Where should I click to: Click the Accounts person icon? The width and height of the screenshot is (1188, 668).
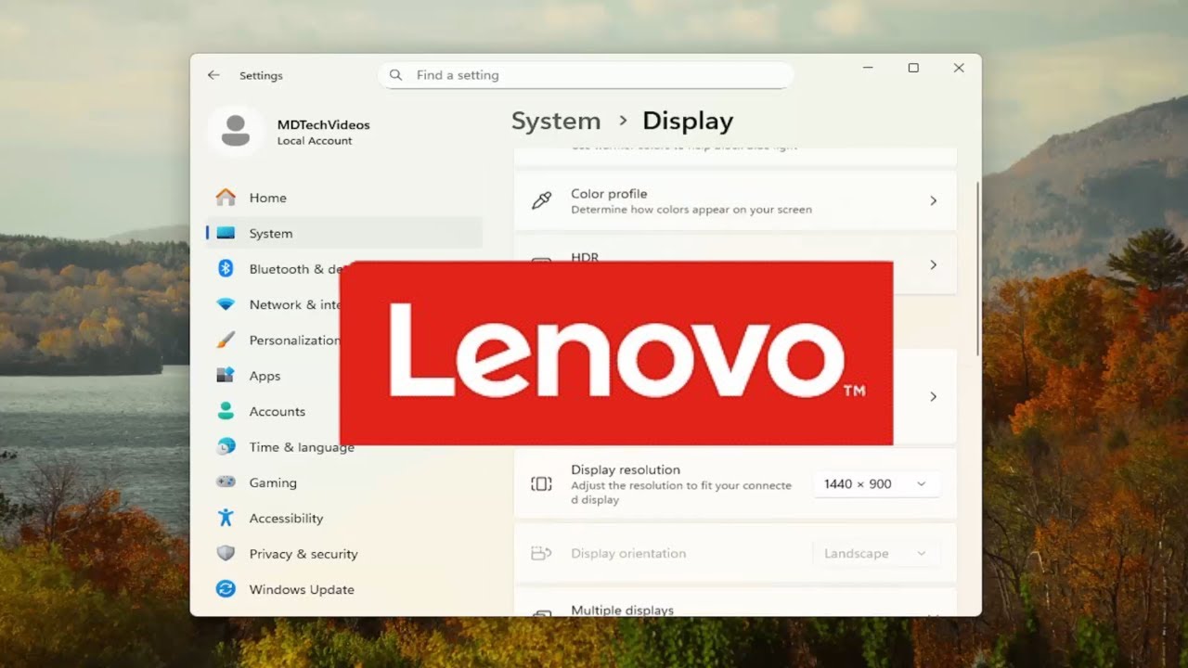click(x=226, y=411)
